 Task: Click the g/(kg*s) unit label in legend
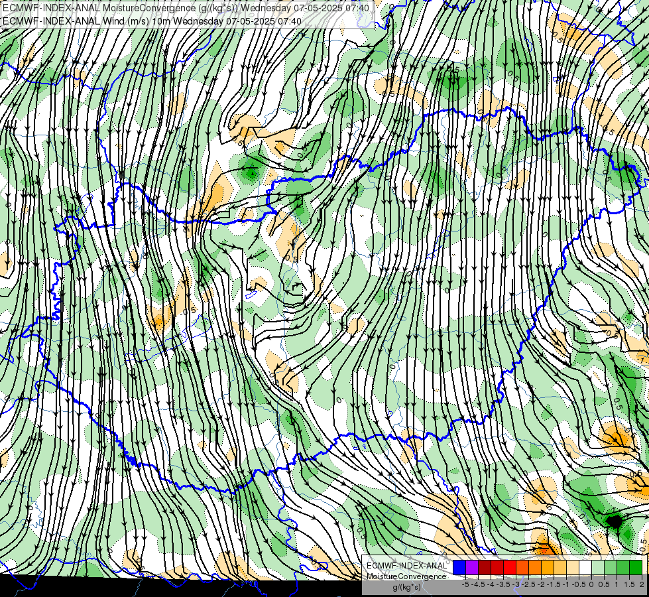click(406, 587)
